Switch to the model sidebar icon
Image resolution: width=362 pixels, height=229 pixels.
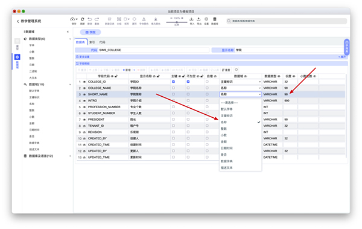click(17, 41)
